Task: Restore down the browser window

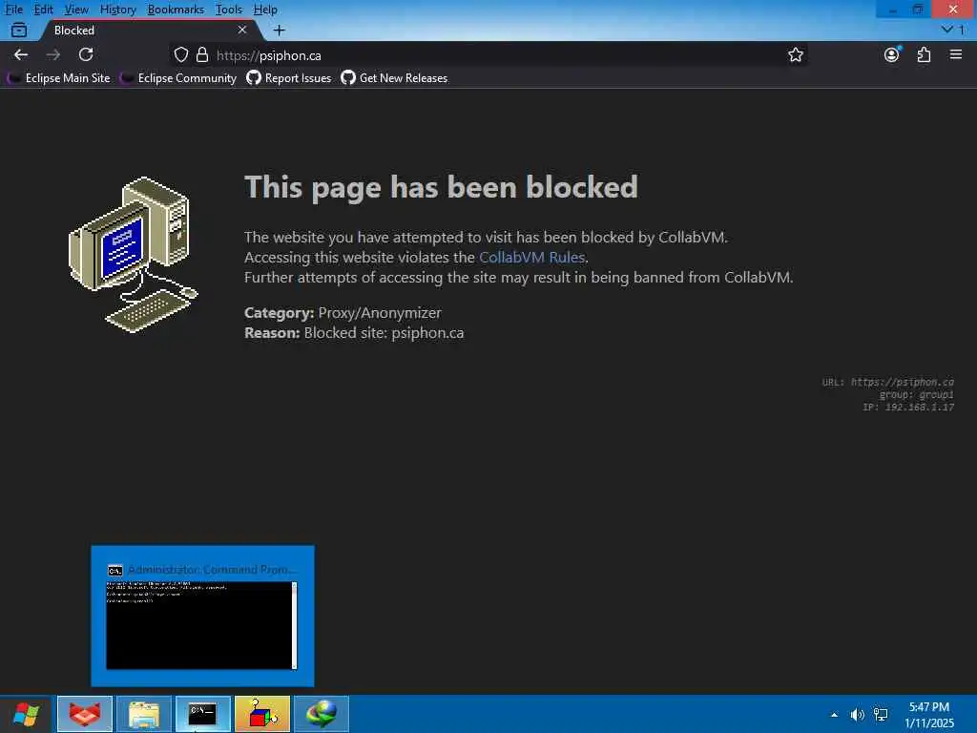Action: click(918, 9)
